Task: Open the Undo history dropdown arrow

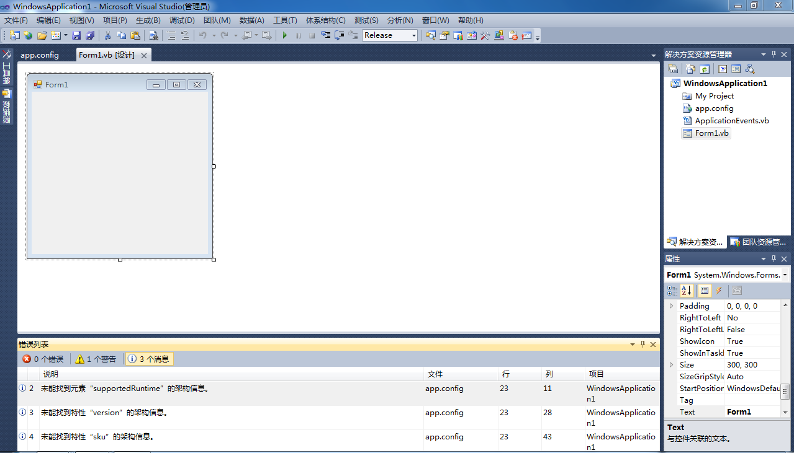Action: click(214, 35)
